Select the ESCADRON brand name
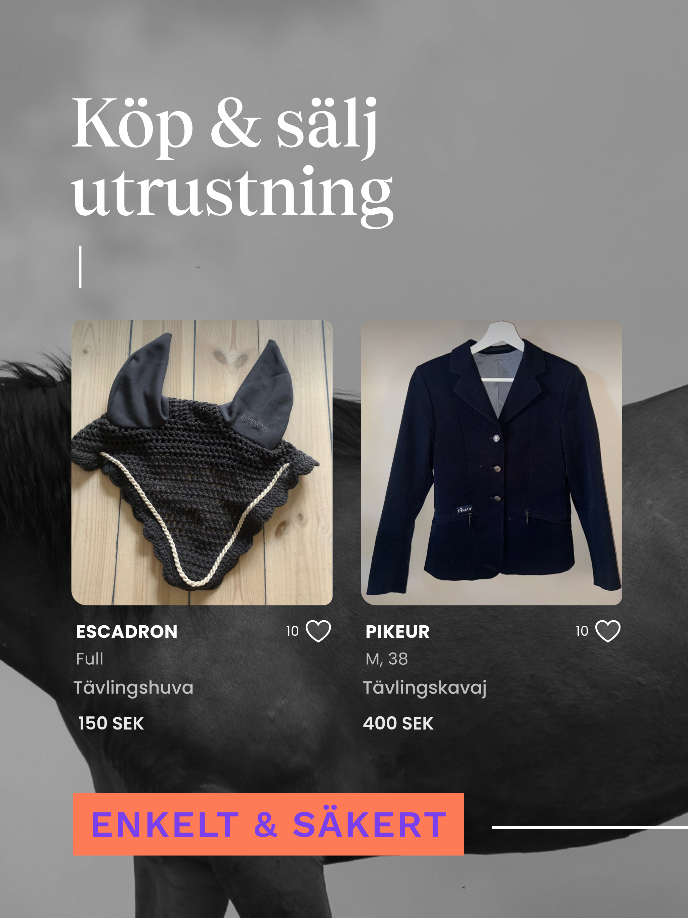Image resolution: width=688 pixels, height=918 pixels. click(x=127, y=632)
